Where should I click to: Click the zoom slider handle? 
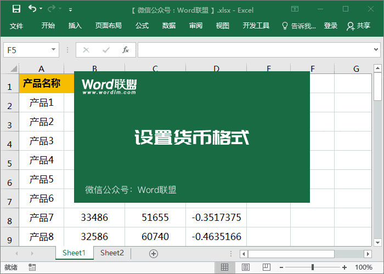coord(313,267)
